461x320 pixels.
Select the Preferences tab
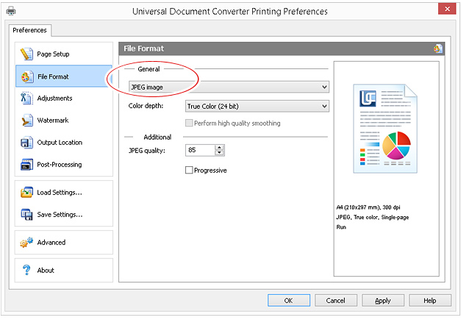tap(30, 30)
